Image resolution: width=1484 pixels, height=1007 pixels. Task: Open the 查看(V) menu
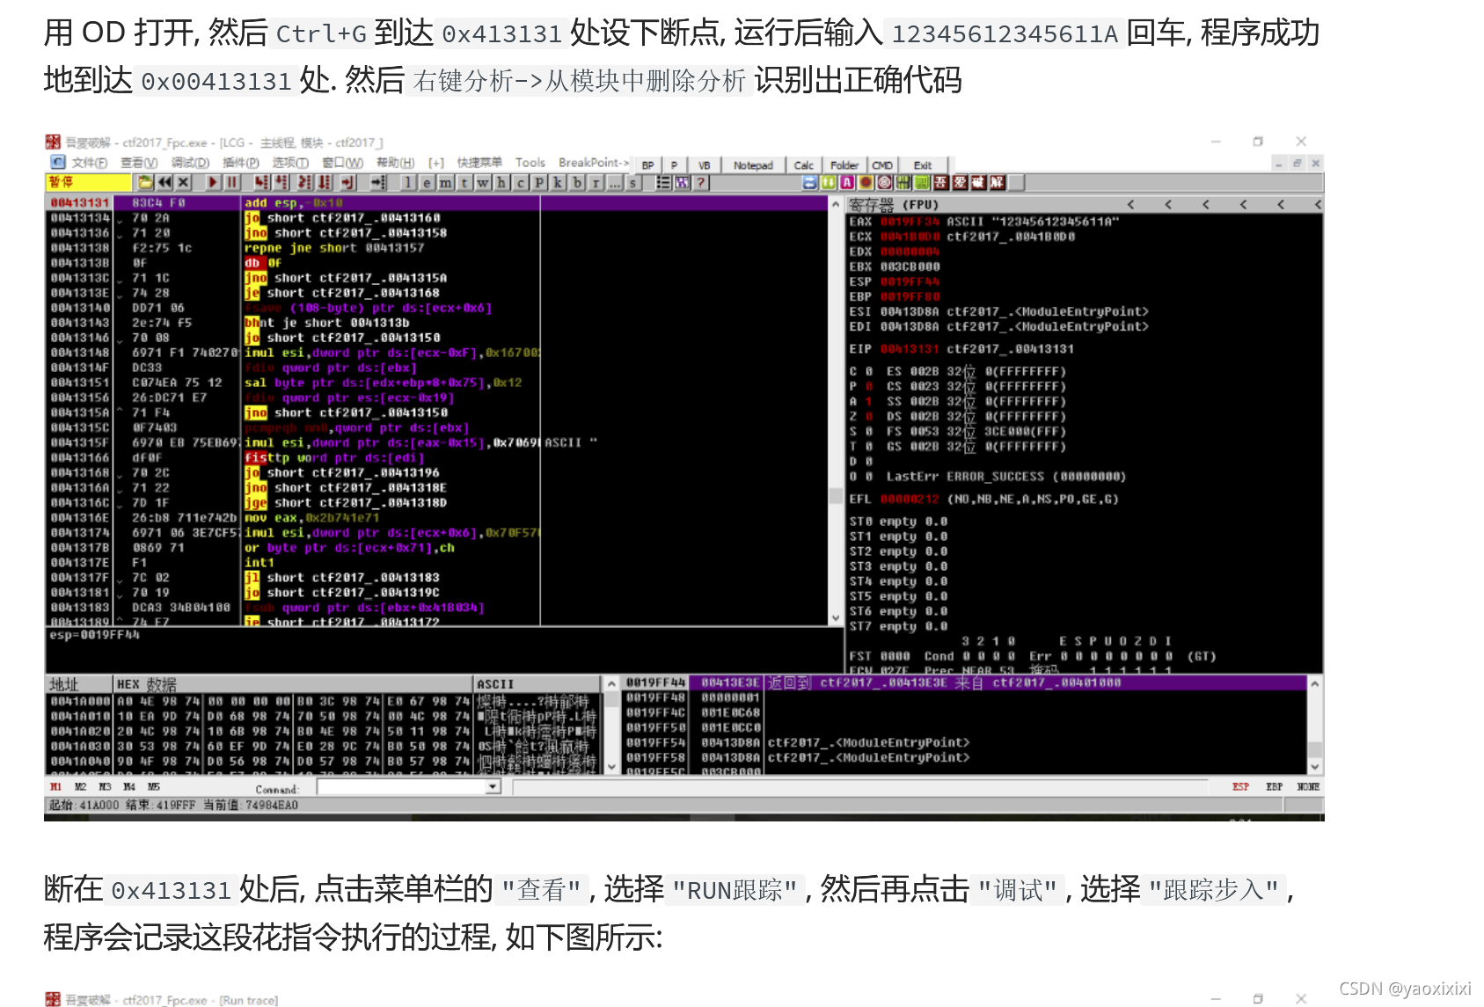[x=138, y=163]
